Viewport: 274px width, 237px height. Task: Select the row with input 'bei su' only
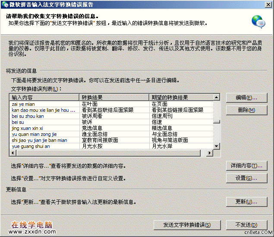point(111,122)
